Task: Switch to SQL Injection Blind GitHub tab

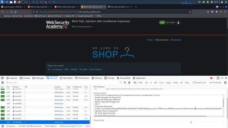Action: (x=120, y=7)
